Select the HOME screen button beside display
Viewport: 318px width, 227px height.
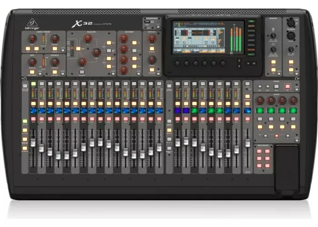click(x=251, y=21)
